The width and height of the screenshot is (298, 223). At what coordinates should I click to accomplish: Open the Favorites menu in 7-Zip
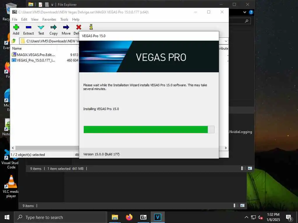[49, 19]
